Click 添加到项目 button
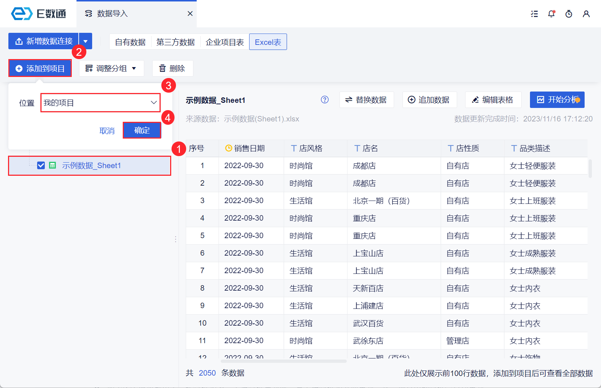601x388 pixels. pyautogui.click(x=40, y=68)
